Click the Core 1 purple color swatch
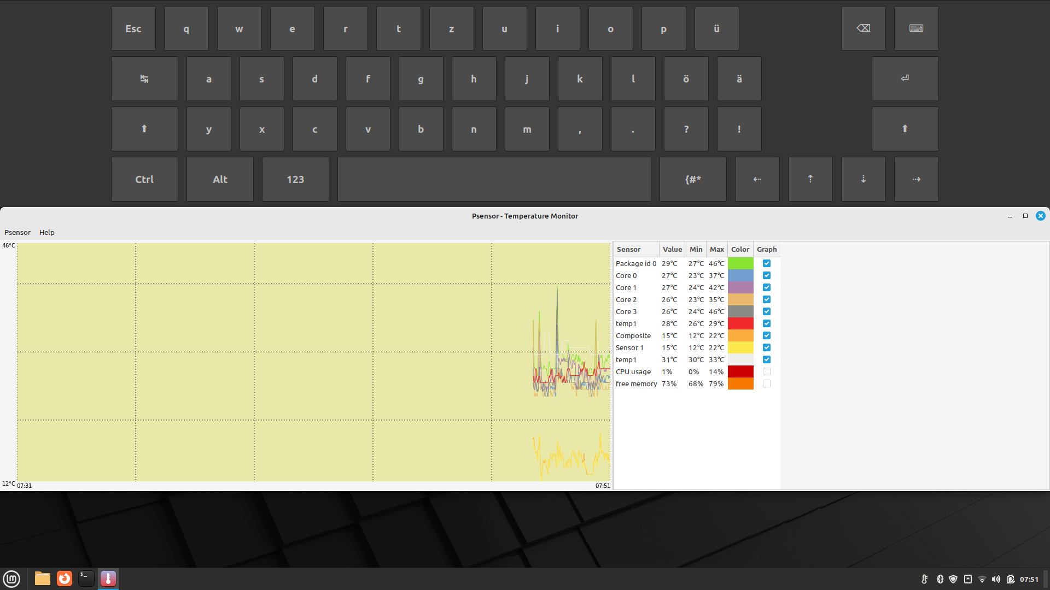Viewport: 1050px width, 590px height. [740, 287]
